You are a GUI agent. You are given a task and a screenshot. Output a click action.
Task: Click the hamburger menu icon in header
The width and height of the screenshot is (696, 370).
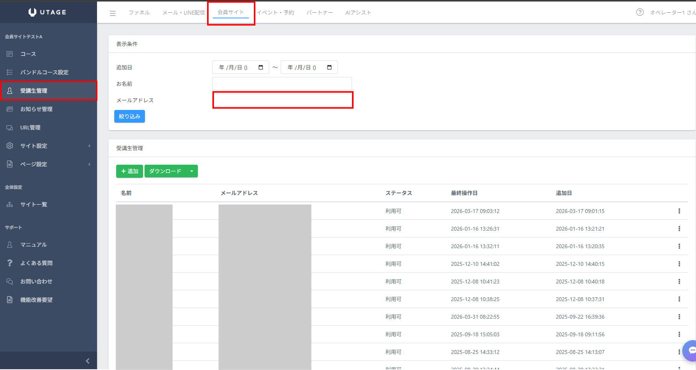click(113, 13)
